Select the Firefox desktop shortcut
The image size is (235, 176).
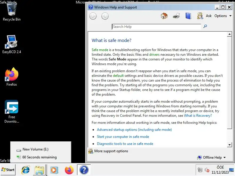tap(12, 77)
